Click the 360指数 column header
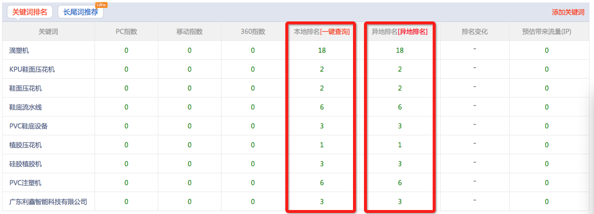Screen dimensions: 594x214 click(x=252, y=32)
